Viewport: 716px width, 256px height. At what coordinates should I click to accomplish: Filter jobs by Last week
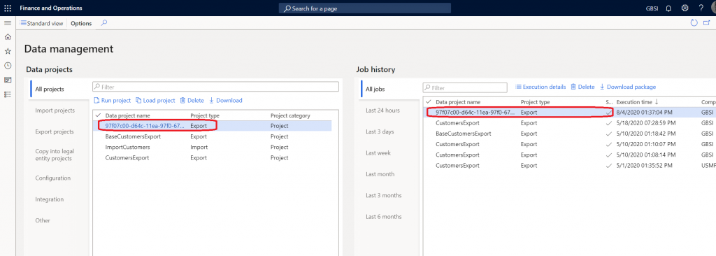pyautogui.click(x=378, y=152)
